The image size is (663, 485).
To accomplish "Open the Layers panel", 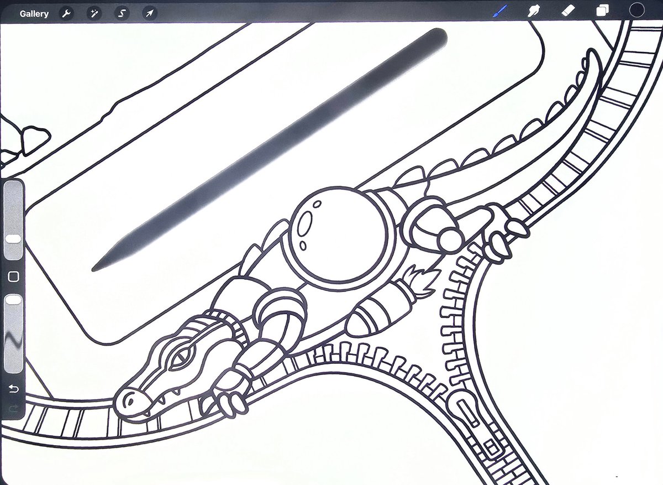I will click(x=602, y=11).
